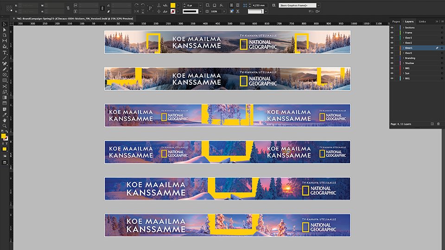The height and width of the screenshot is (250, 445).
Task: Open the stroke type dropdown
Action: [200, 11]
